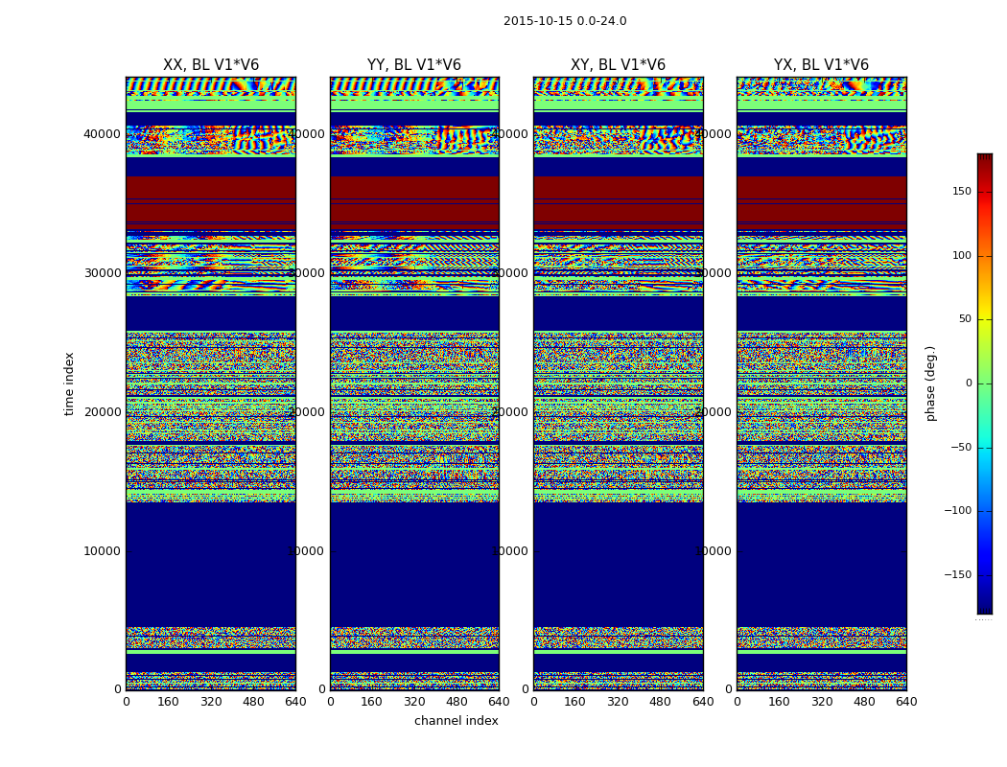This screenshot has height=767, width=1007.
Task: Click the 640 channel tick under YX plot
Action: click(906, 702)
